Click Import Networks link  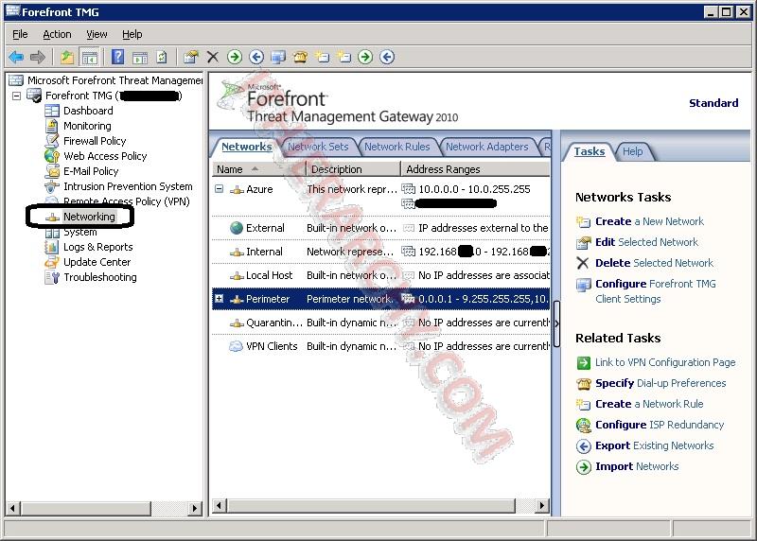(x=637, y=466)
